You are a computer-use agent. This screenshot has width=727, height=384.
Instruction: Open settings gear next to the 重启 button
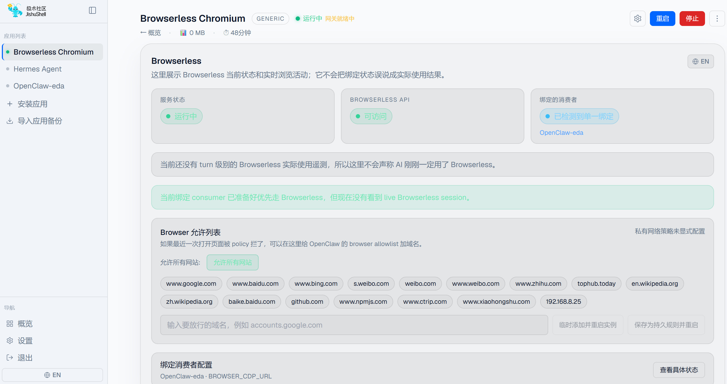[637, 19]
